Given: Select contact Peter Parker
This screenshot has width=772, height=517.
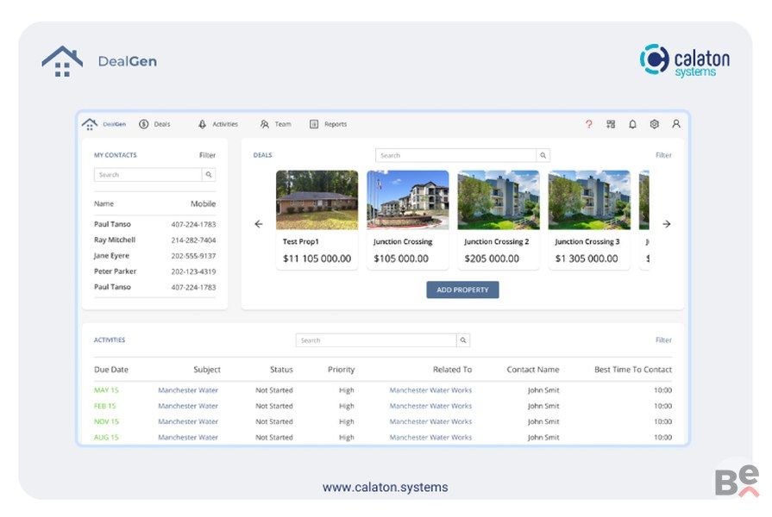Looking at the screenshot, I should click(x=116, y=271).
